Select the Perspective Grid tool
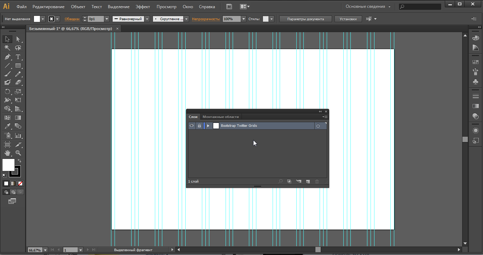Screen dimensions: 483x255 [x=18, y=109]
